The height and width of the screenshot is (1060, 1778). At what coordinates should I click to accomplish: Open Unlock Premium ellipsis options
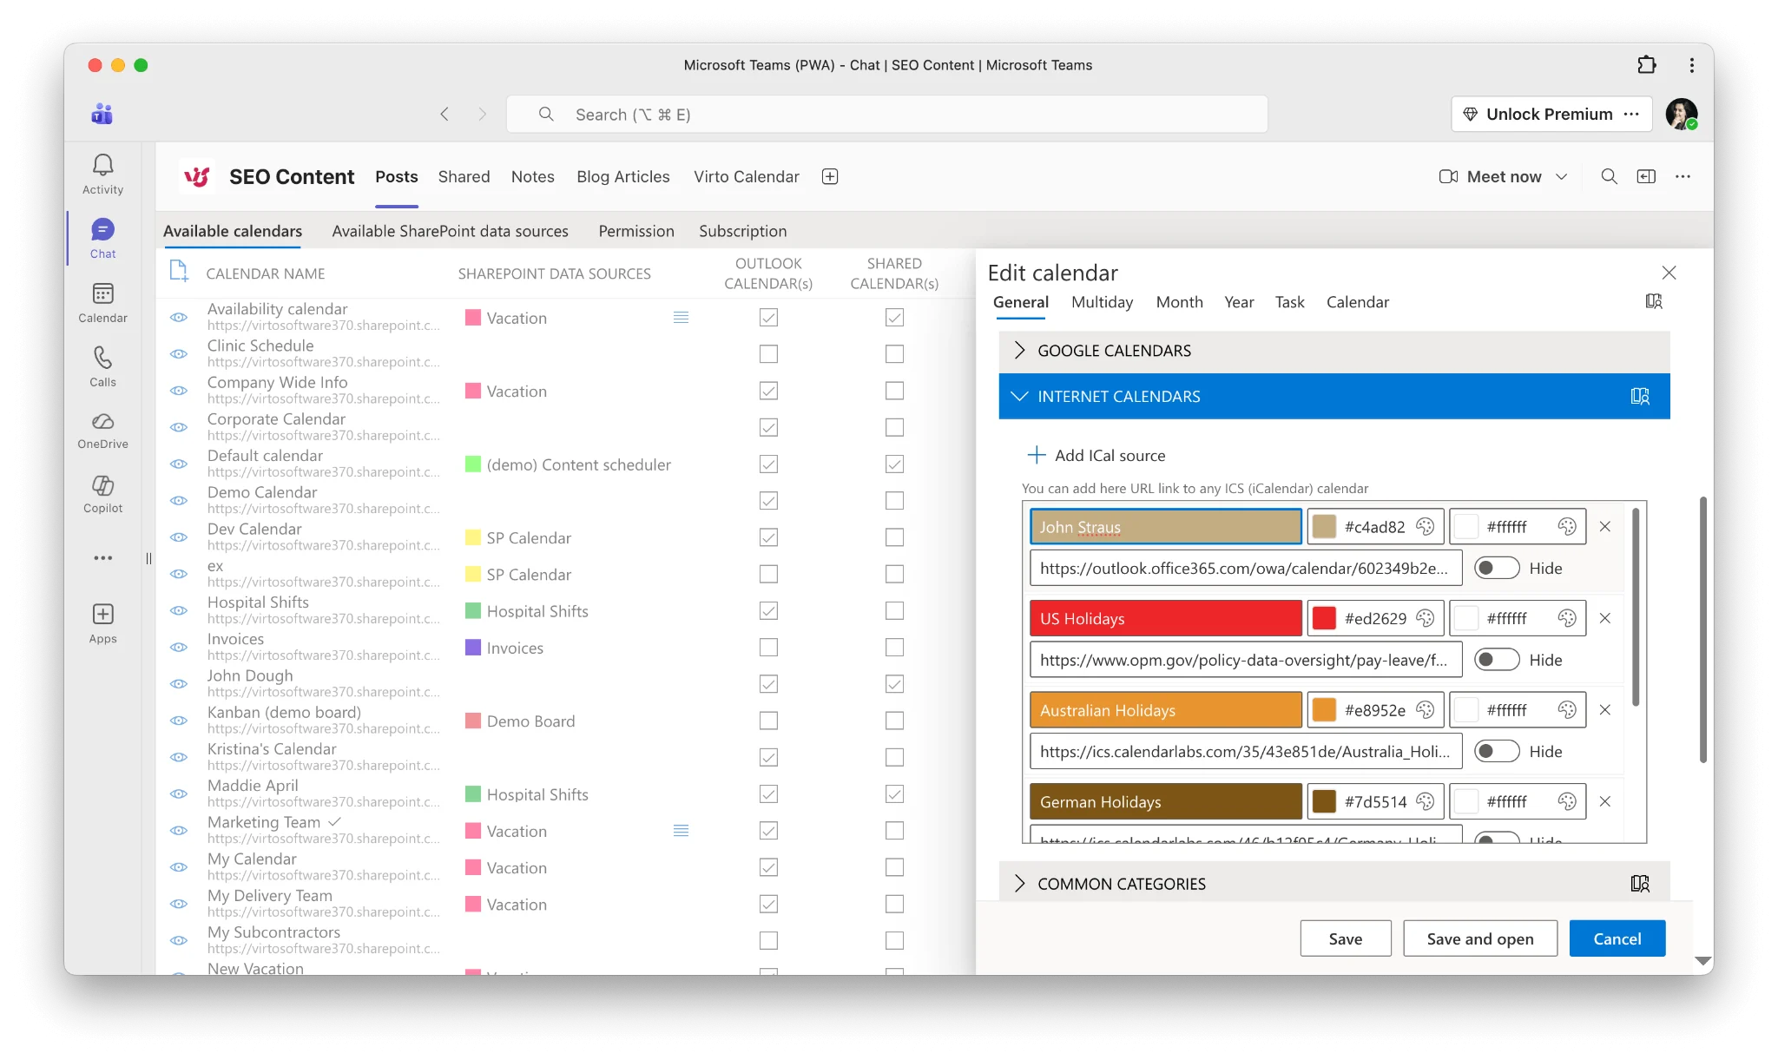coord(1631,114)
